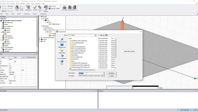This screenshot has height=111, width=198.
Task: Open the file name dropdown arrow
Action: point(104,73)
